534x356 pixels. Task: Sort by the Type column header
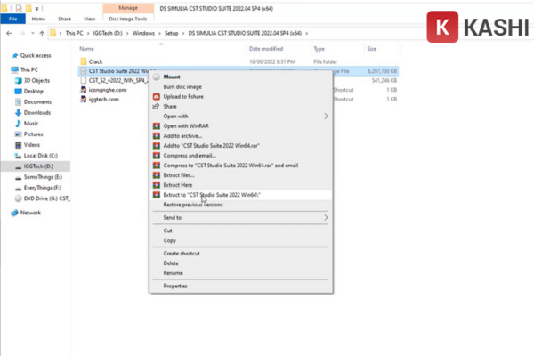tap(320, 49)
